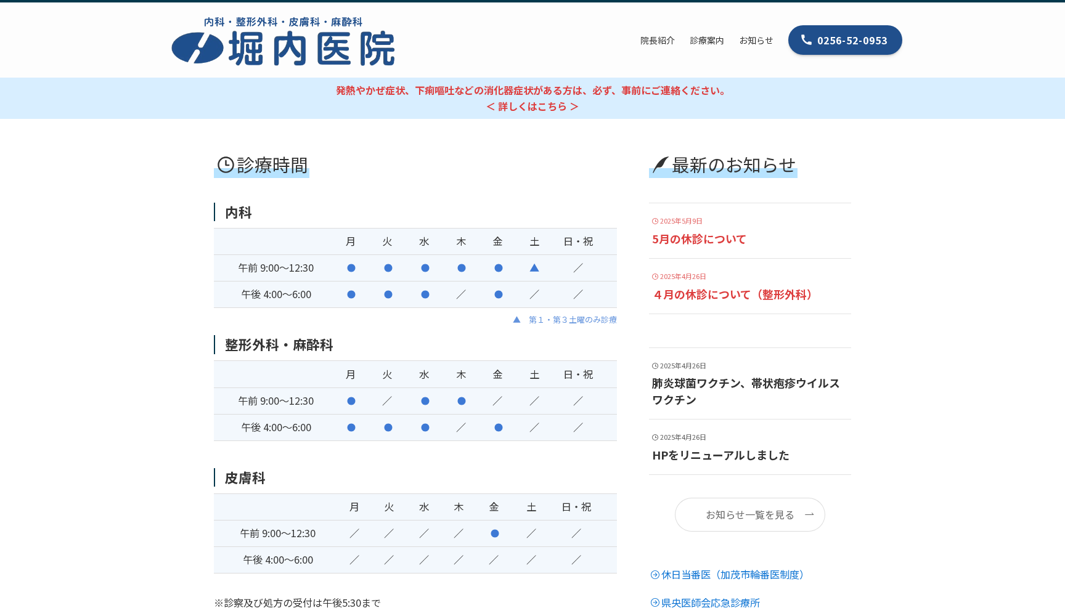Viewport: 1065px width, 616px height.
Task: Open the 5月の休診について announcement
Action: click(698, 239)
